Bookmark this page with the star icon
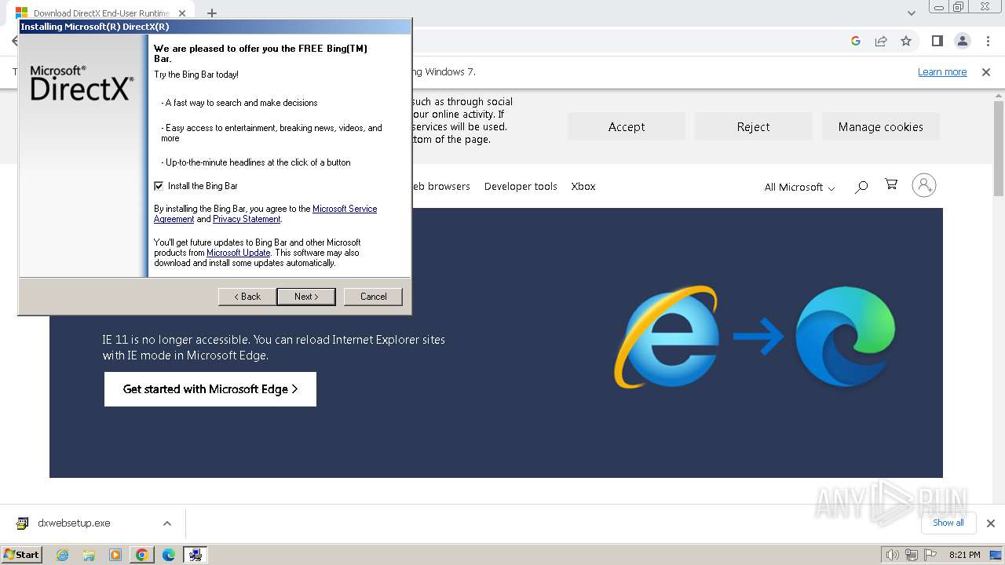 tap(906, 41)
